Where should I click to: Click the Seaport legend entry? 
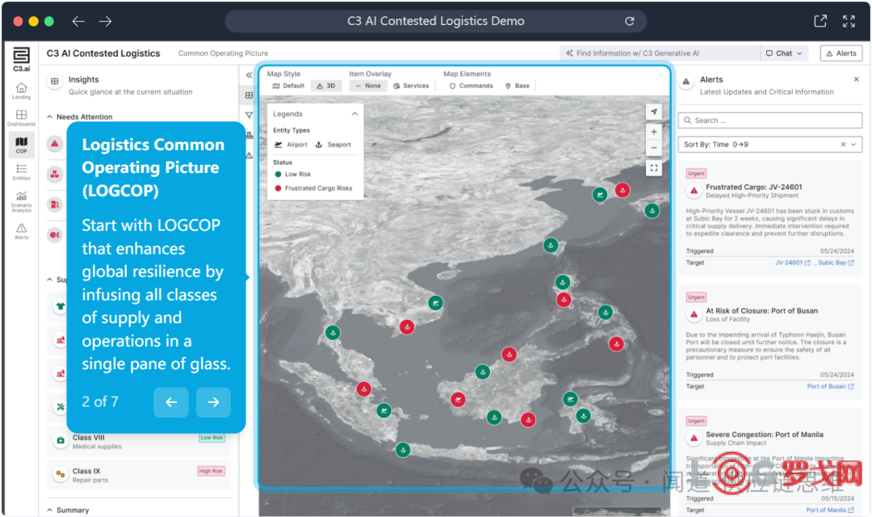coord(333,145)
